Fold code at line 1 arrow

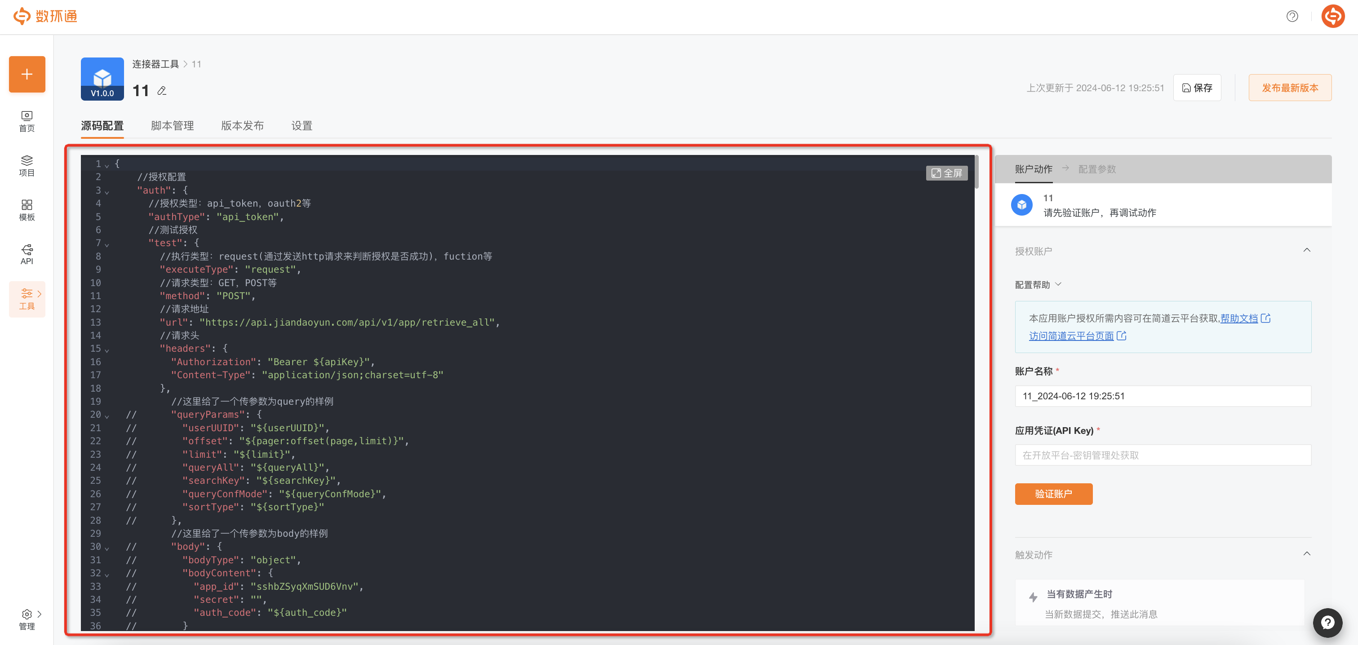pyautogui.click(x=107, y=165)
